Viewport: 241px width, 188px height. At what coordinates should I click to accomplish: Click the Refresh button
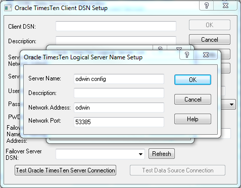click(x=162, y=154)
